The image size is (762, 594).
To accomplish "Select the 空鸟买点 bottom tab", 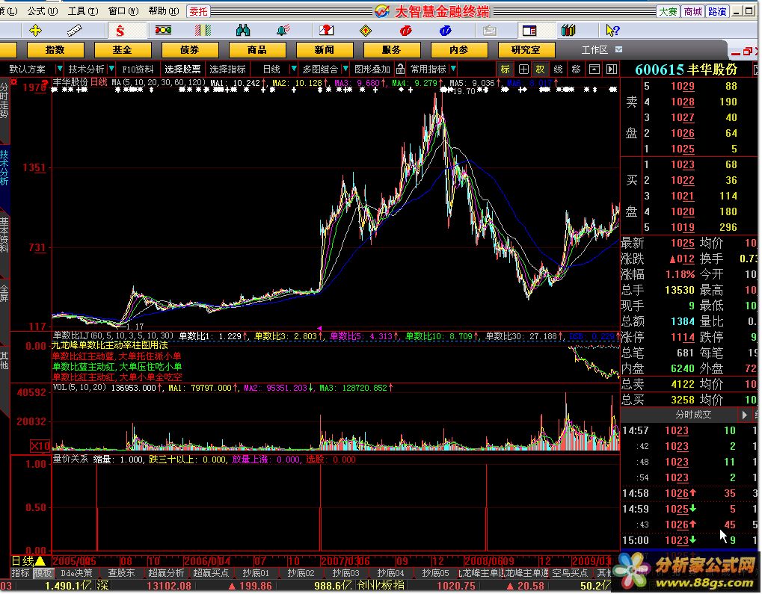I will pyautogui.click(x=570, y=573).
